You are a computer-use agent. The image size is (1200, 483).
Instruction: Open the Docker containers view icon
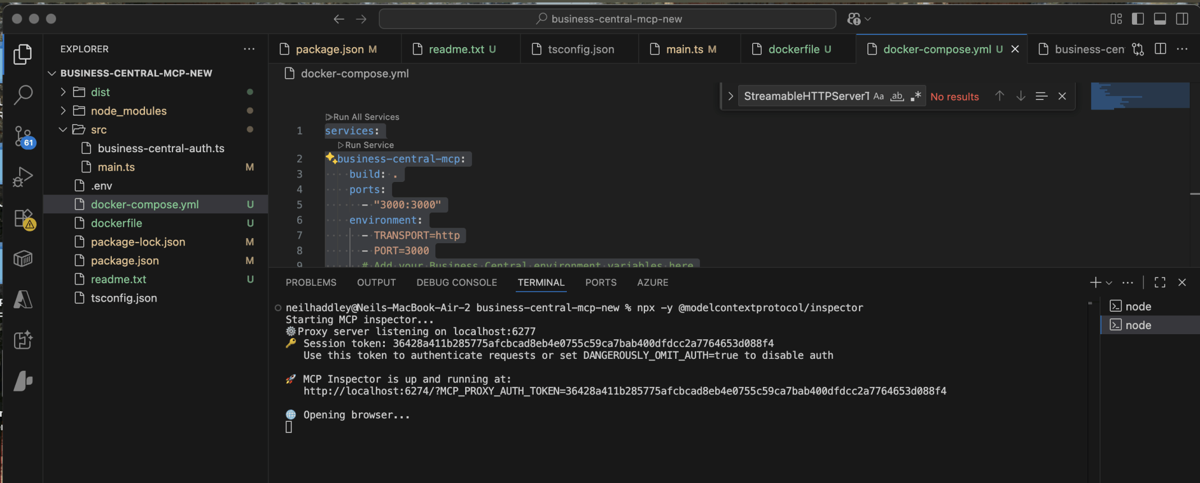click(22, 259)
